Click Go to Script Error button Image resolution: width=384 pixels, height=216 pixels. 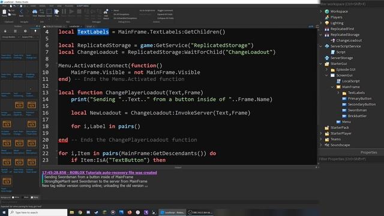pyautogui.click(x=147, y=11)
